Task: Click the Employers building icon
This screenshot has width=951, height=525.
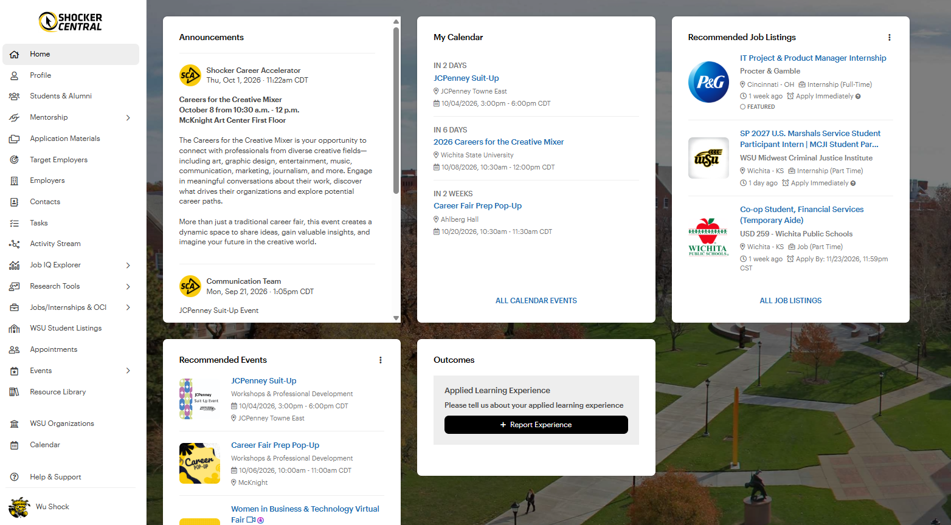Action: tap(15, 180)
